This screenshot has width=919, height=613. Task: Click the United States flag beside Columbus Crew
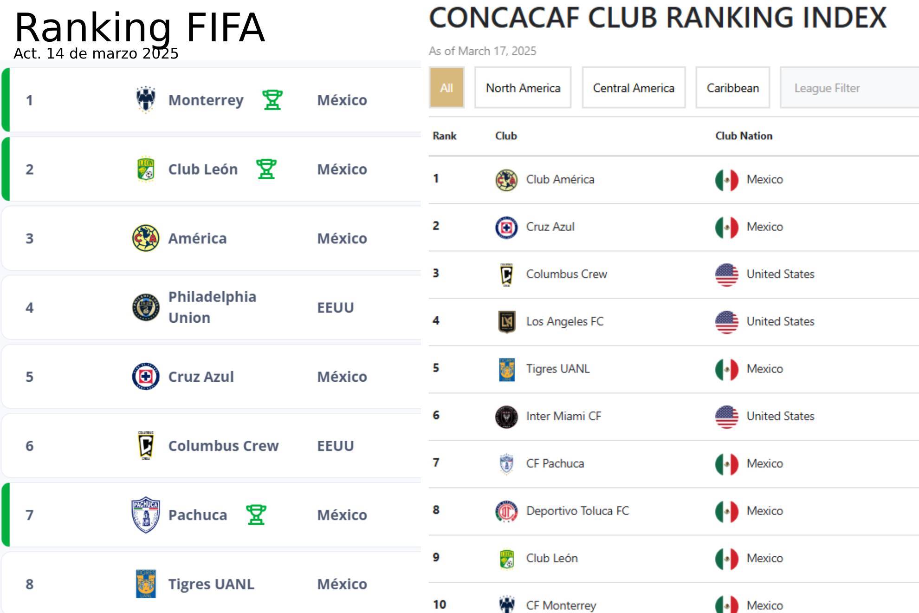(727, 274)
